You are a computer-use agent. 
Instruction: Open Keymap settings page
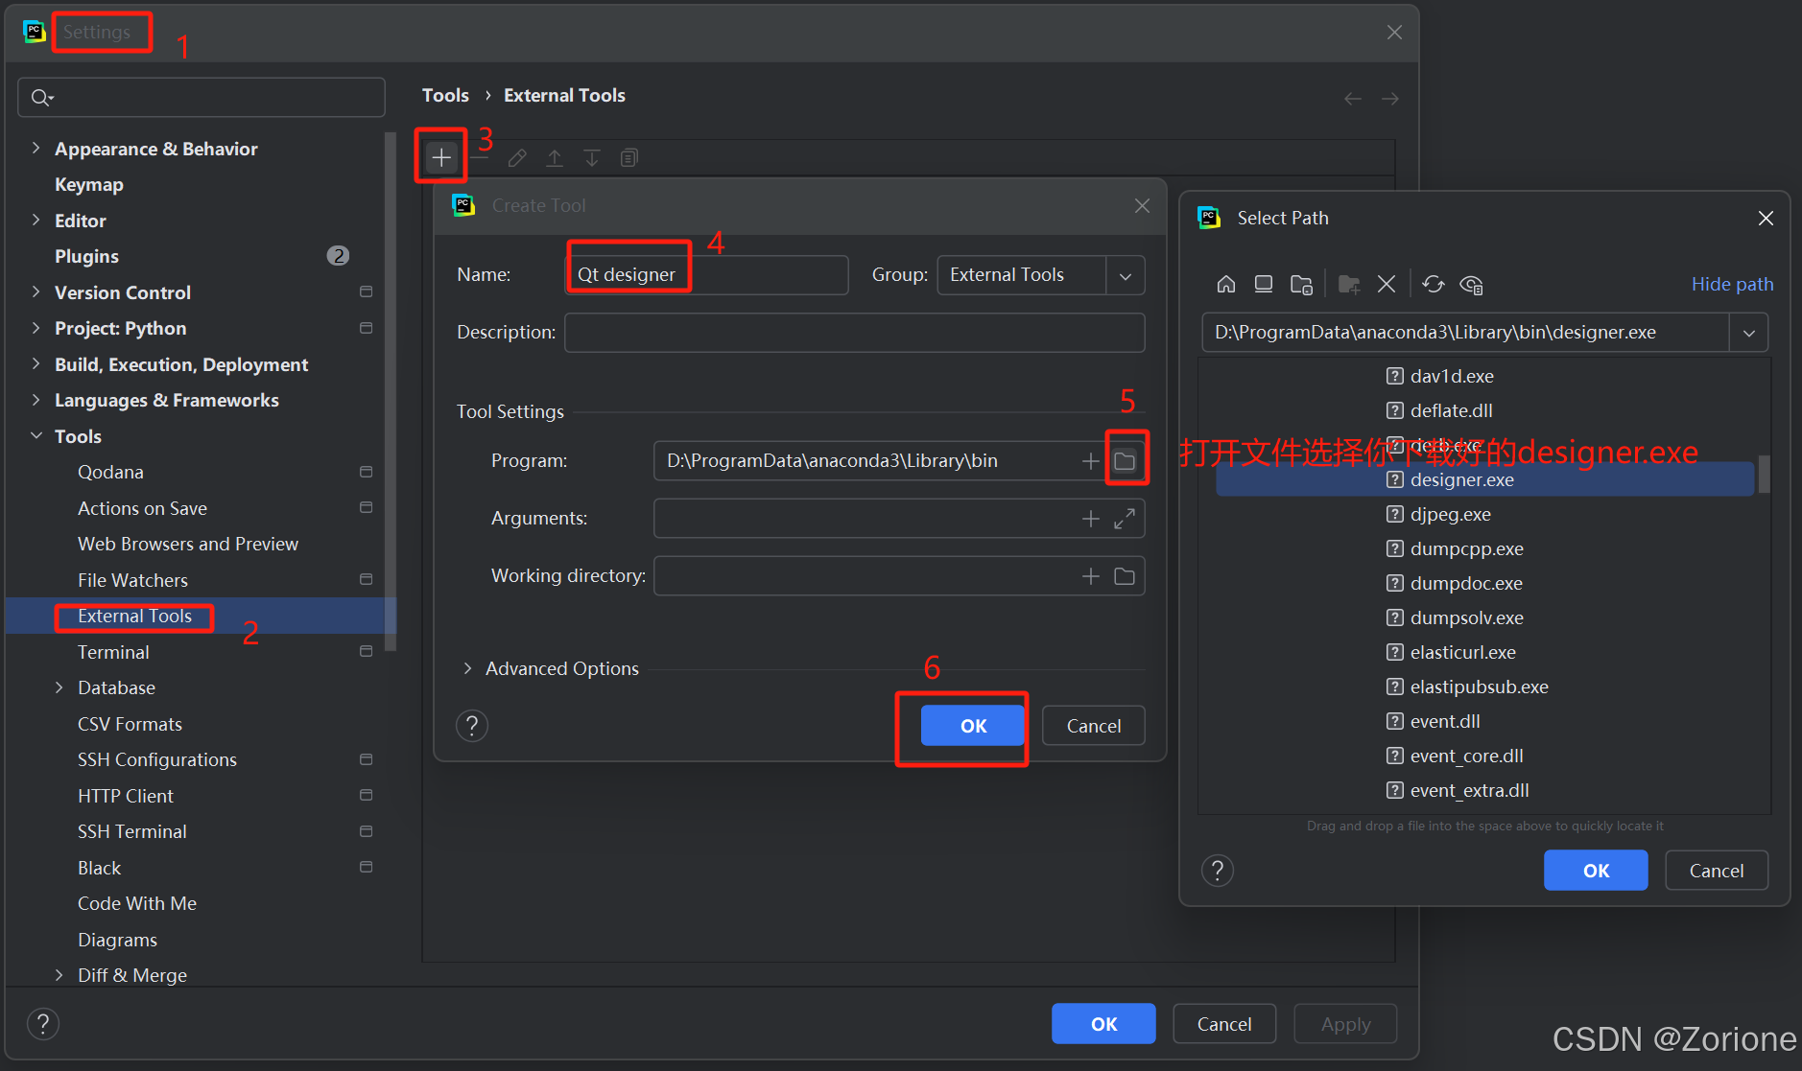point(89,184)
